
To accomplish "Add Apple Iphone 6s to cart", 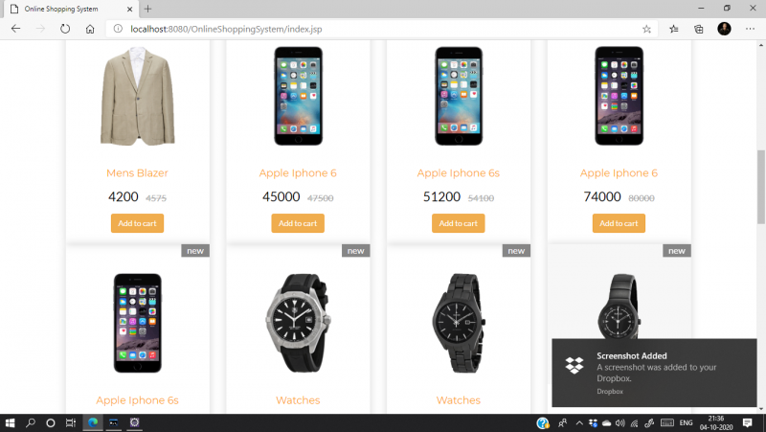I will click(x=459, y=223).
